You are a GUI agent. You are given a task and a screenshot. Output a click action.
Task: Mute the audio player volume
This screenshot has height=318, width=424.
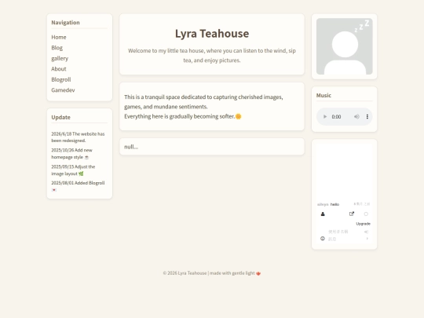coord(356,116)
